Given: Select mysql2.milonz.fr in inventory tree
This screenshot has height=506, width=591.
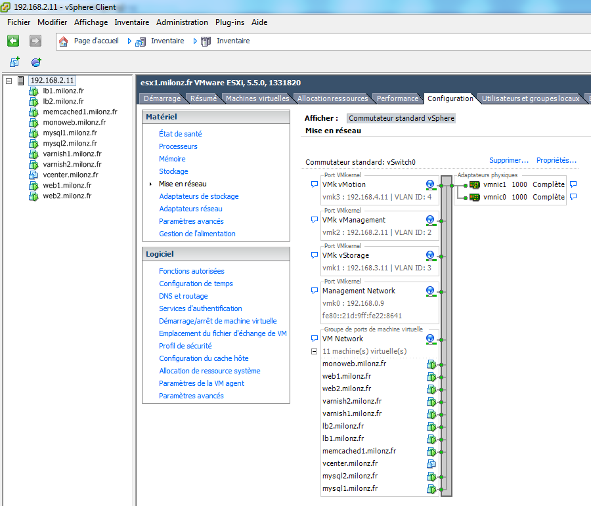Looking at the screenshot, I should click(x=70, y=143).
